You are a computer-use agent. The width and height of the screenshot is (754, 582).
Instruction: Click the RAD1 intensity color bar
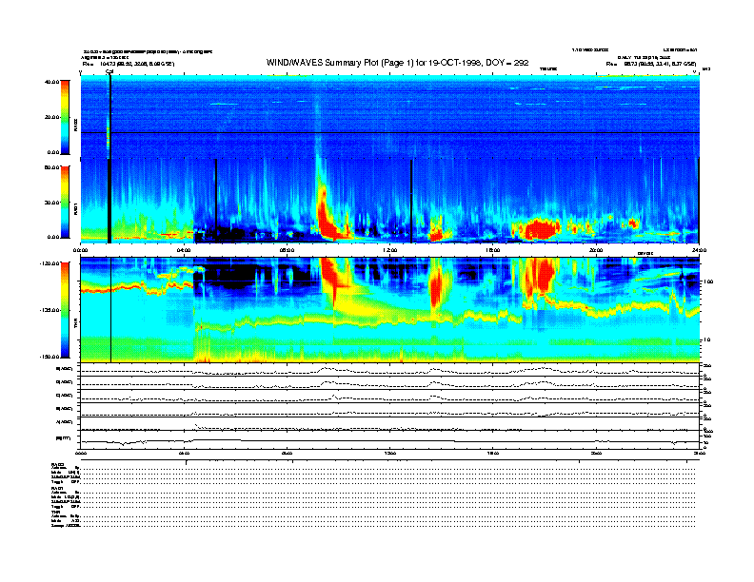(x=65, y=202)
